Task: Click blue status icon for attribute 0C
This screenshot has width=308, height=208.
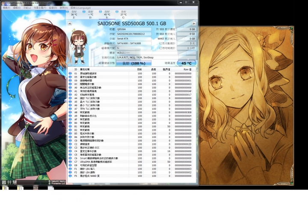Action: pyautogui.click(x=70, y=84)
